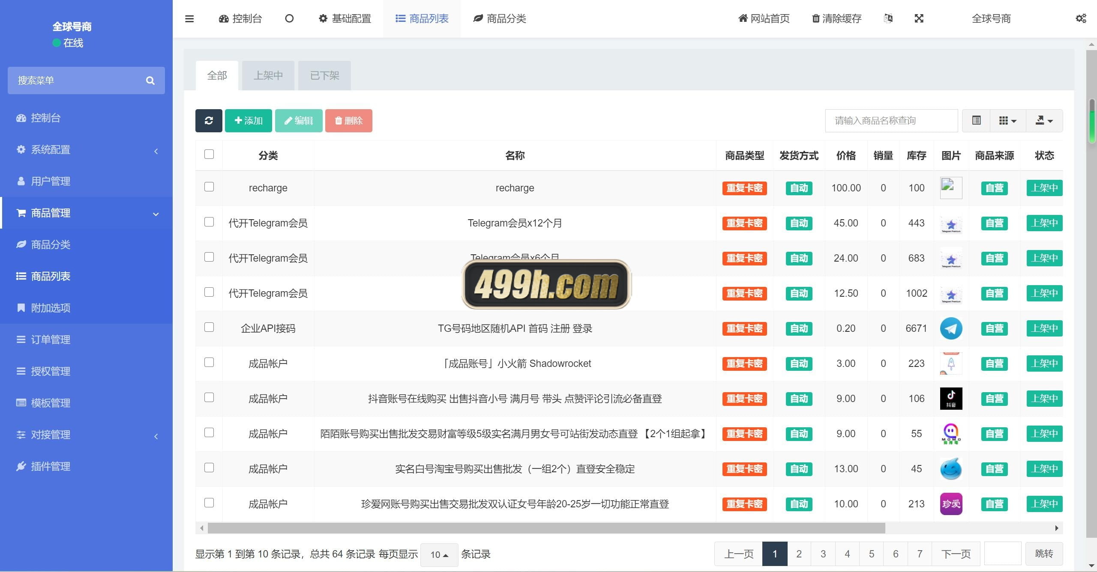Click the export/download icon in toolbar
The width and height of the screenshot is (1097, 572).
point(1043,119)
